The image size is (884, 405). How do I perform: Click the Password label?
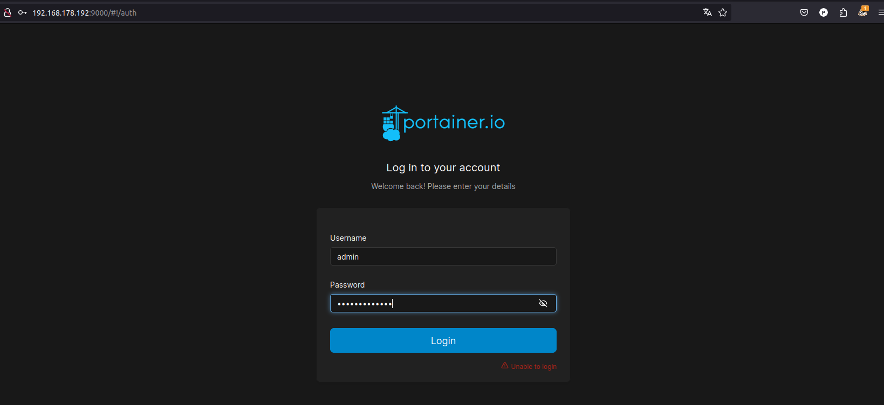pos(347,285)
